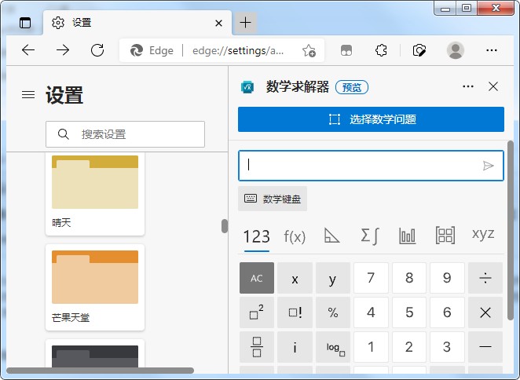Open the trigonometry triangle keyboard tab
The height and width of the screenshot is (380, 520).
click(332, 236)
